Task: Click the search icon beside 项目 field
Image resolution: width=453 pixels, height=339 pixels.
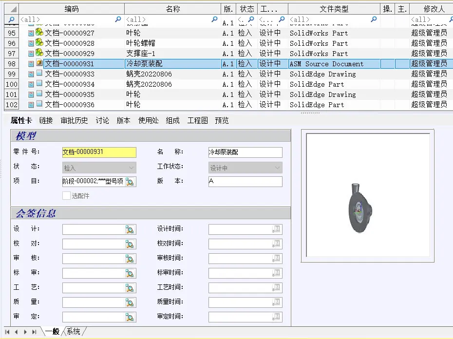Action: 130,182
